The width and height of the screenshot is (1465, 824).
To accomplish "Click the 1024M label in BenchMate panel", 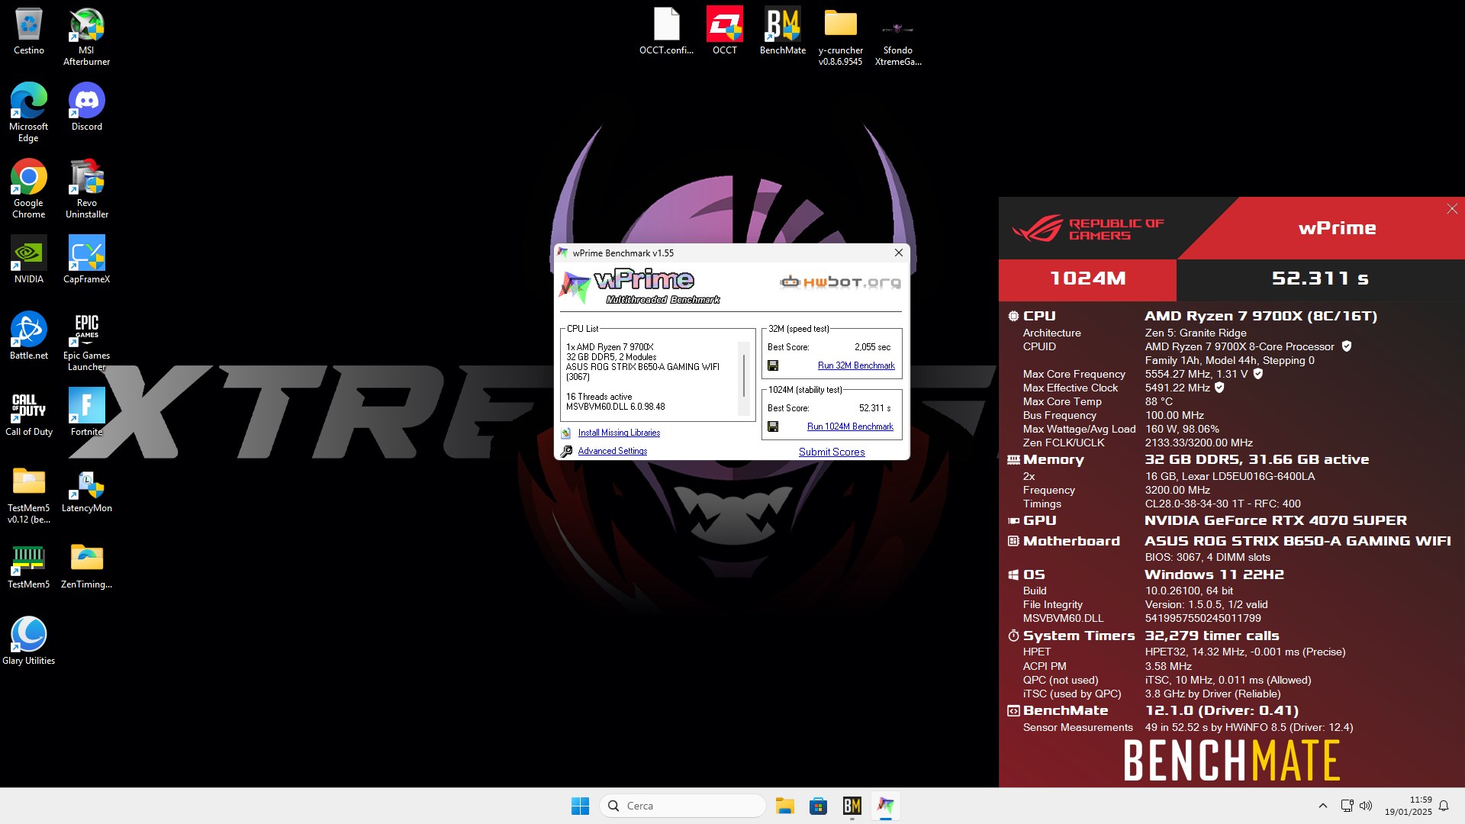I will pyautogui.click(x=1087, y=278).
